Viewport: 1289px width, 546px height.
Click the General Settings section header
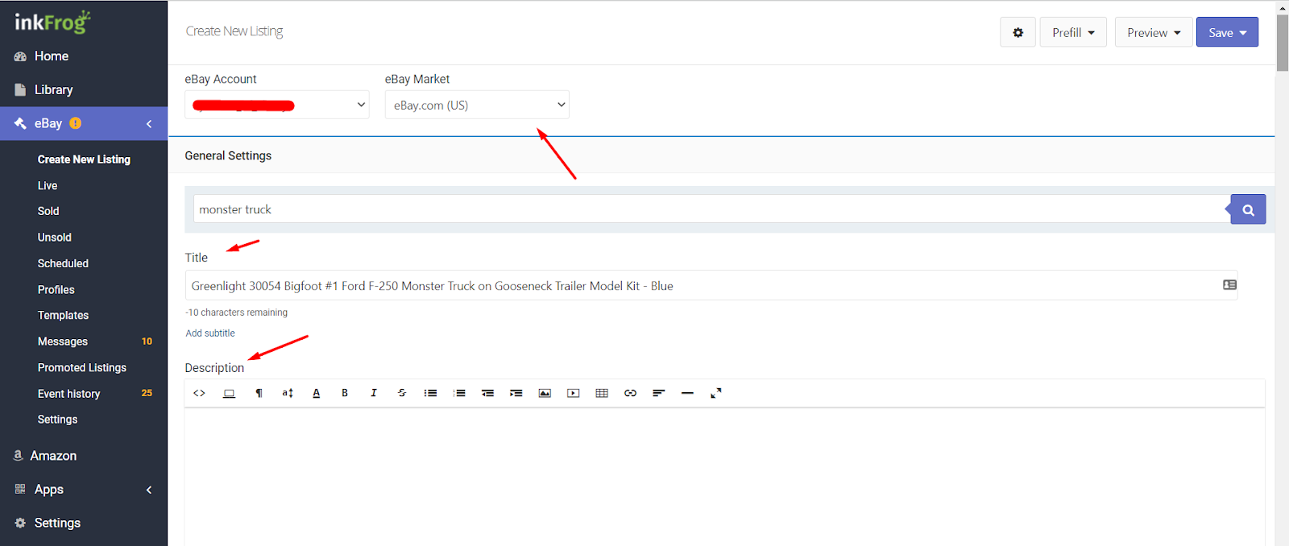click(x=228, y=155)
